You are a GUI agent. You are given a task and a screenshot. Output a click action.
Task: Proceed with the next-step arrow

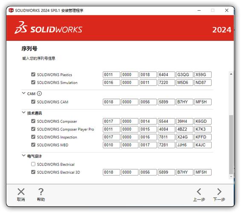pos(219,192)
